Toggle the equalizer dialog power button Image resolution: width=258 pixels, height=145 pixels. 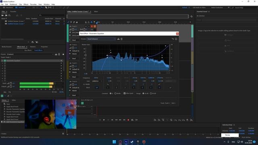(x=82, y=103)
